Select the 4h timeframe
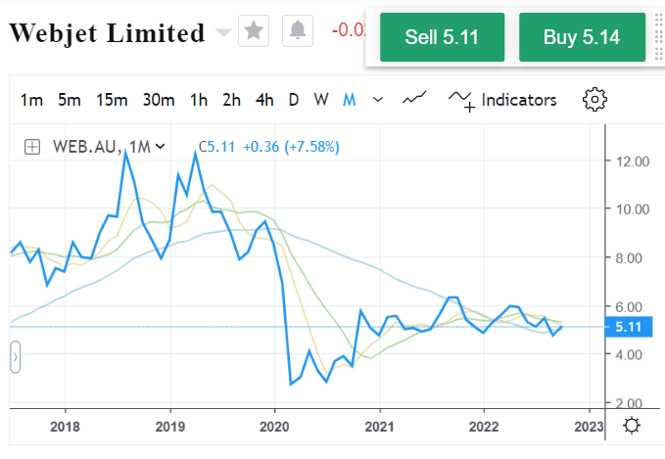 [x=264, y=101]
